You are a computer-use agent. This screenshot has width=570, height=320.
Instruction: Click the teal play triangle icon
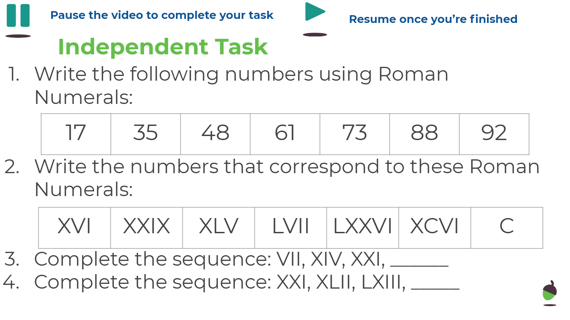[315, 11]
